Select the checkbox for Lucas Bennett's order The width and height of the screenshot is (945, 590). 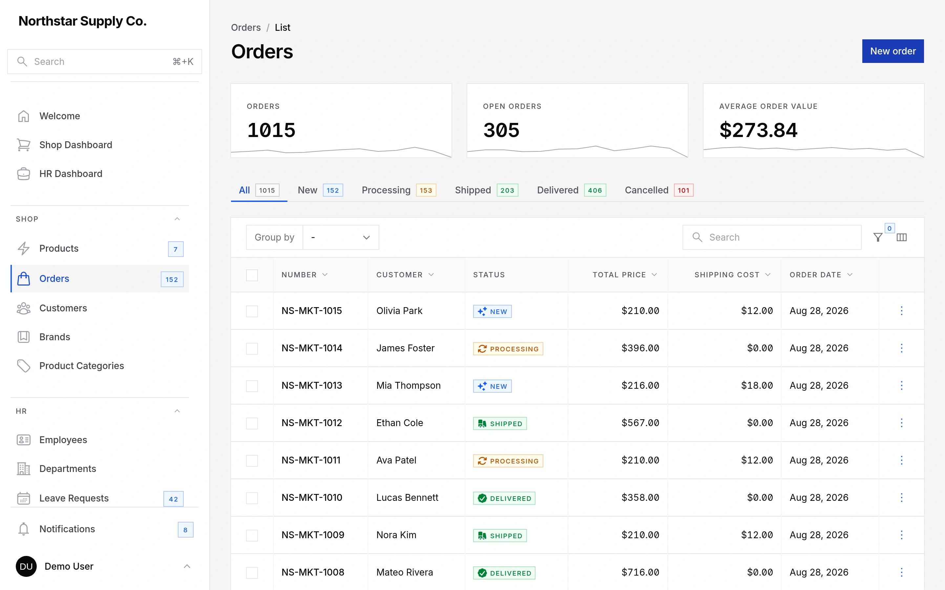[252, 498]
